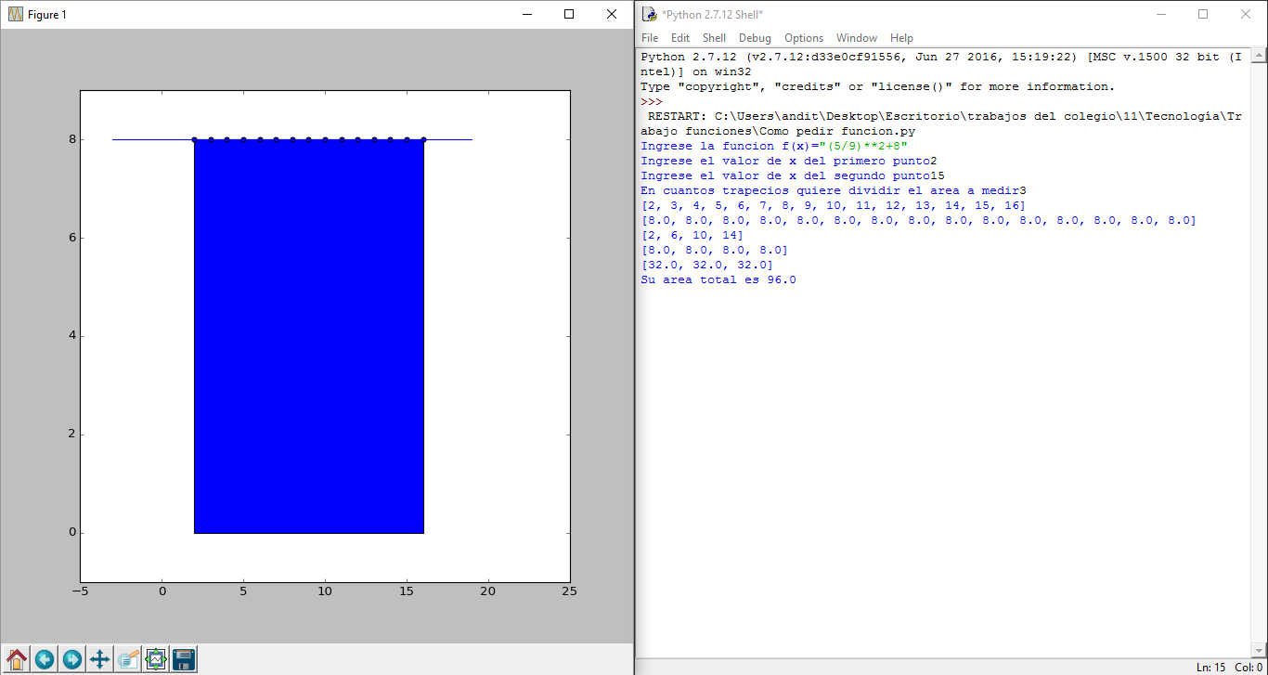Click the '[8.0, 8.0, 8.0, 8.0]' output line
The image size is (1268, 675).
pos(715,250)
